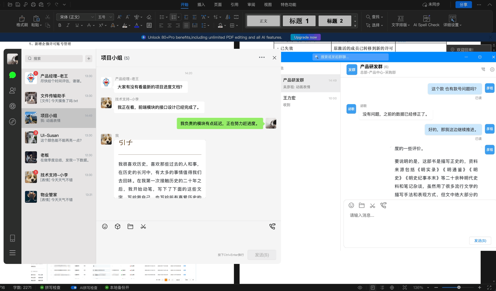Apply bold formatting to text
496x291 pixels.
59,25
